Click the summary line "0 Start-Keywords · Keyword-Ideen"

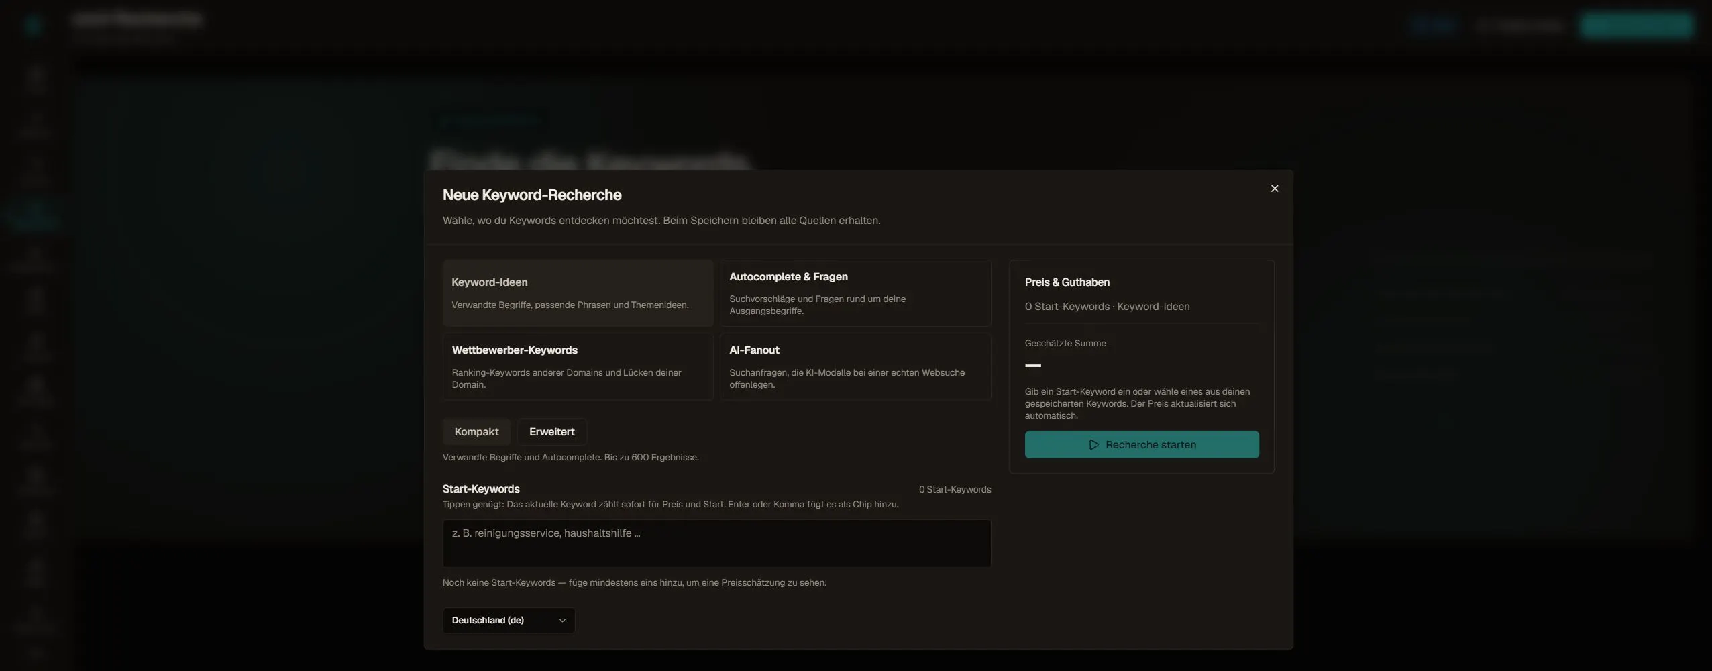[x=1108, y=307]
